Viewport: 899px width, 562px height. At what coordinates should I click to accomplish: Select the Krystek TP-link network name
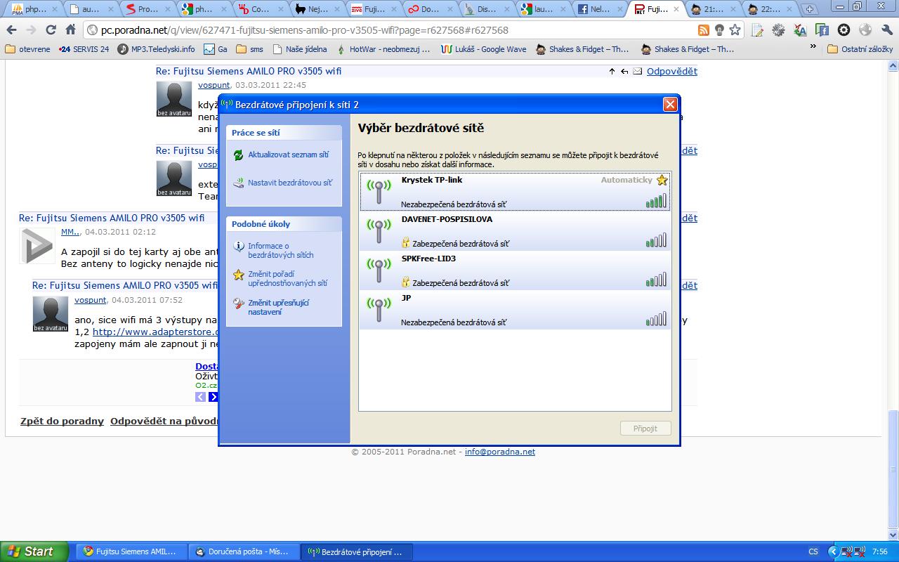(x=432, y=180)
